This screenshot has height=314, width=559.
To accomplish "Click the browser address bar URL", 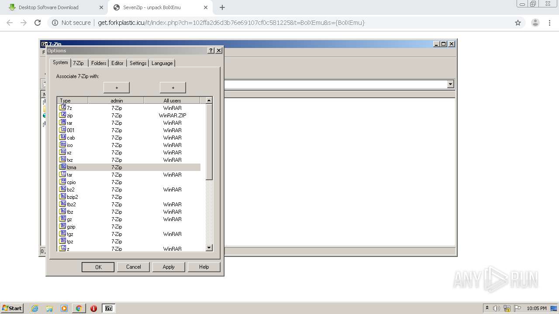I will tap(231, 23).
